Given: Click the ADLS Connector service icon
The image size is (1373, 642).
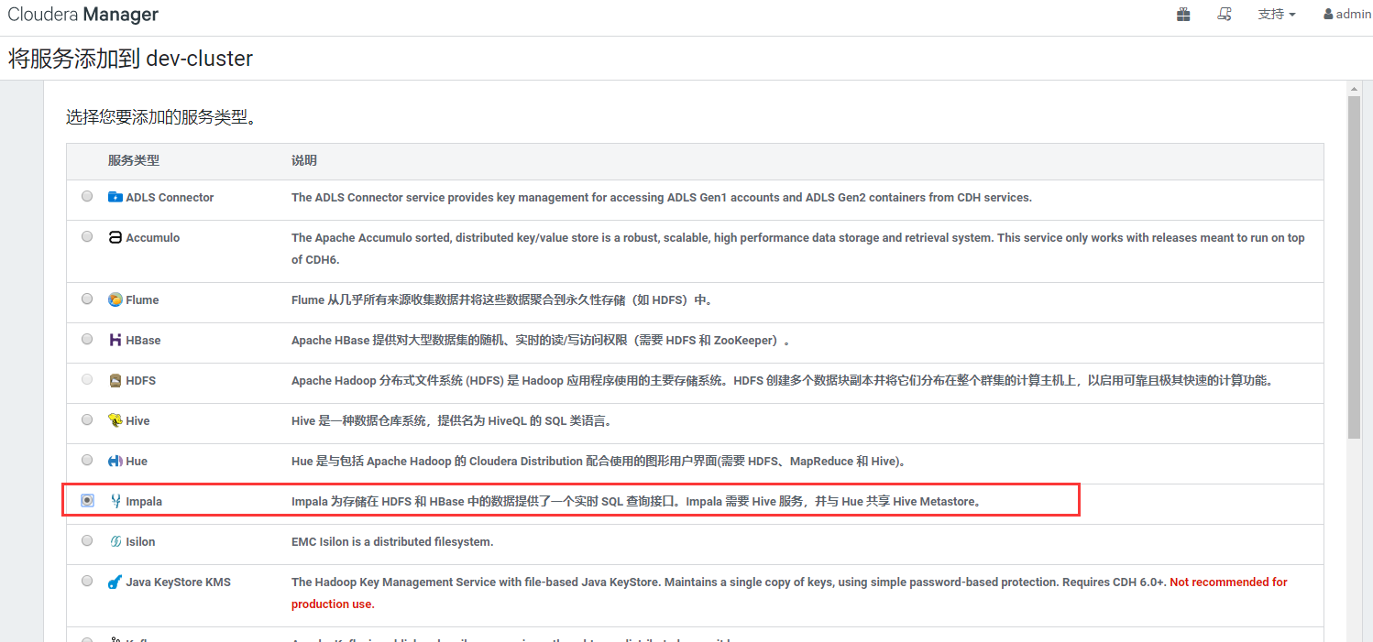Looking at the screenshot, I should tap(115, 197).
